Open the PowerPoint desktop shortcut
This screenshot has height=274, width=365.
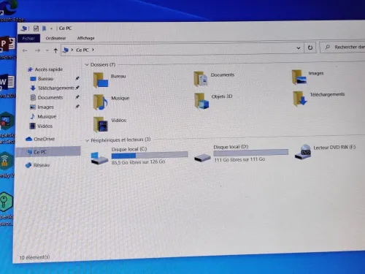point(7,45)
